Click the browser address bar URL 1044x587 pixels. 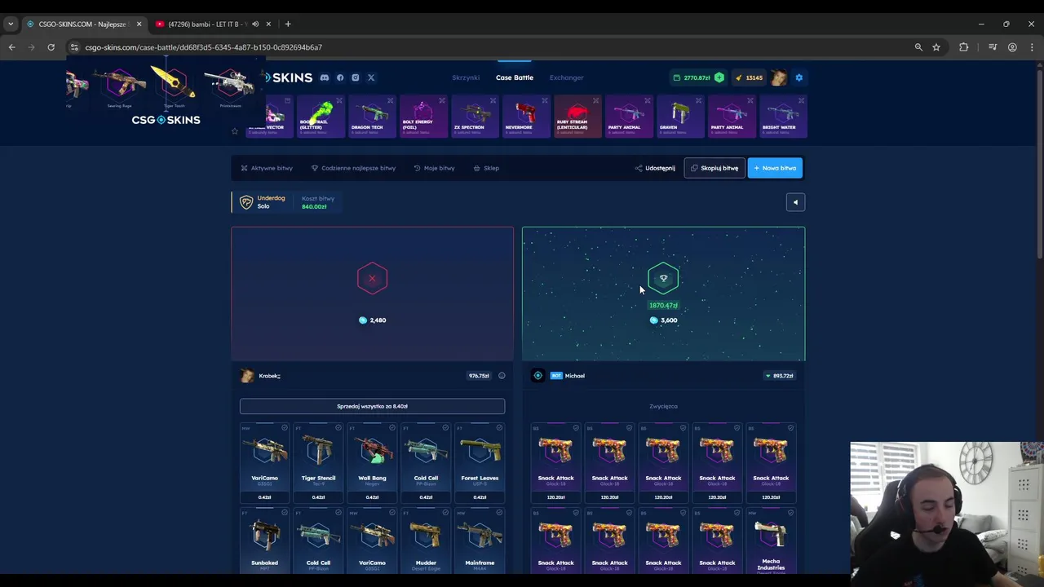pyautogui.click(x=204, y=47)
